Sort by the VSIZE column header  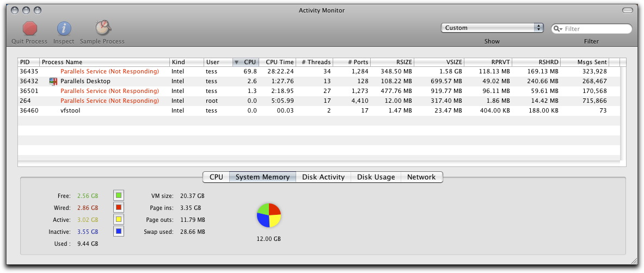coord(439,62)
